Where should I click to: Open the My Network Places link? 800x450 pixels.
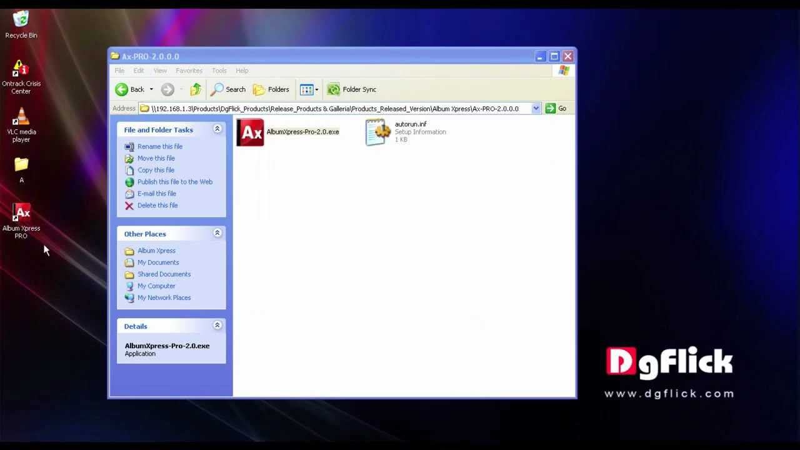point(164,298)
